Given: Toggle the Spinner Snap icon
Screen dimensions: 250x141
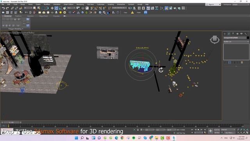Looking at the screenshot, I should tap(104, 8).
